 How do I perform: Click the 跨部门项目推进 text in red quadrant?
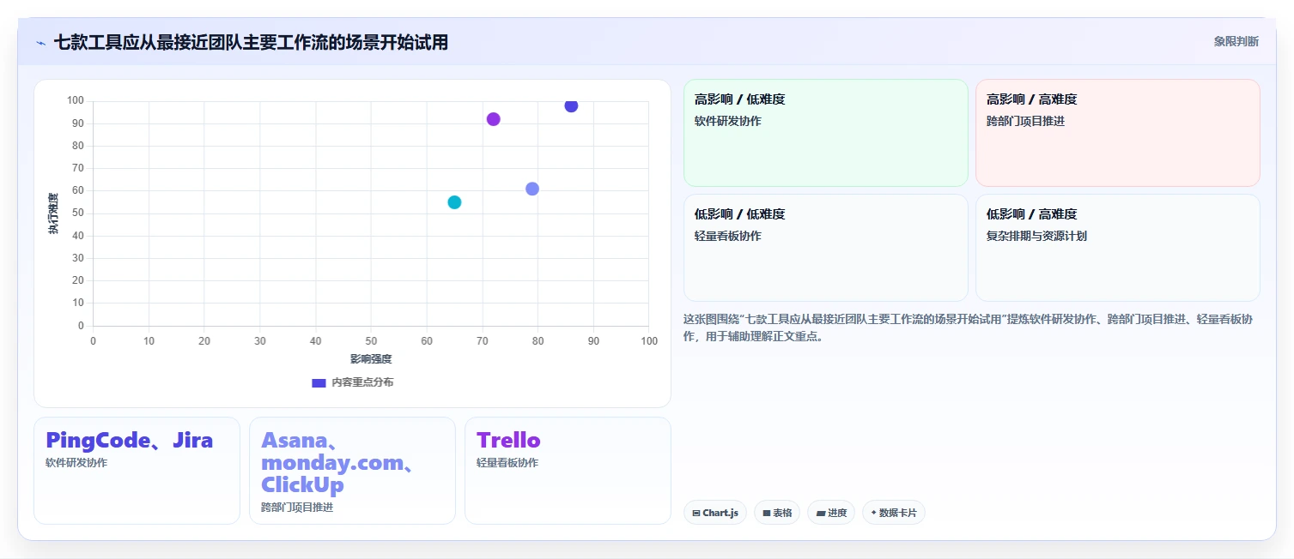click(1025, 121)
